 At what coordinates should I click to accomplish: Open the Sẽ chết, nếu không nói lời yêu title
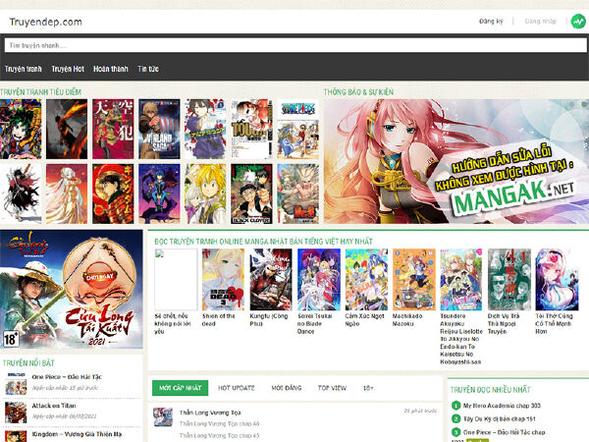pos(173,323)
